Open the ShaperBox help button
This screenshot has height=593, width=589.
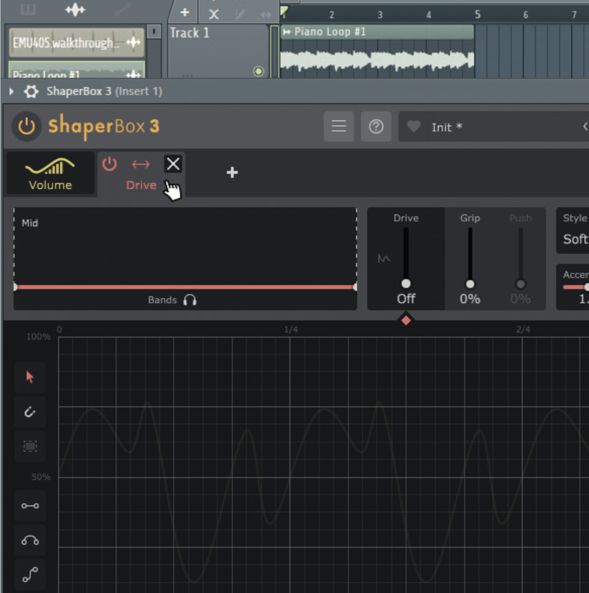tap(376, 126)
